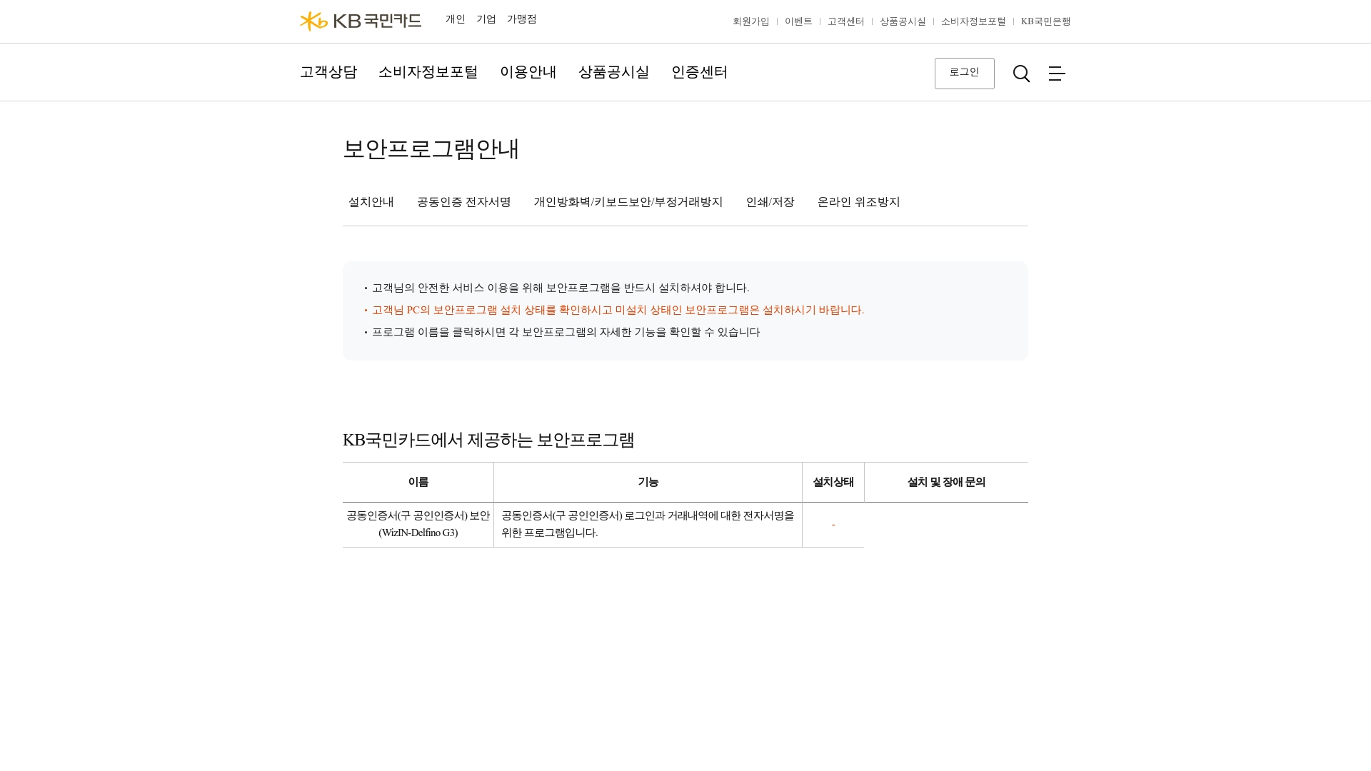Screen dimensions: 1371x771
Task: Open the search icon
Action: (1021, 74)
